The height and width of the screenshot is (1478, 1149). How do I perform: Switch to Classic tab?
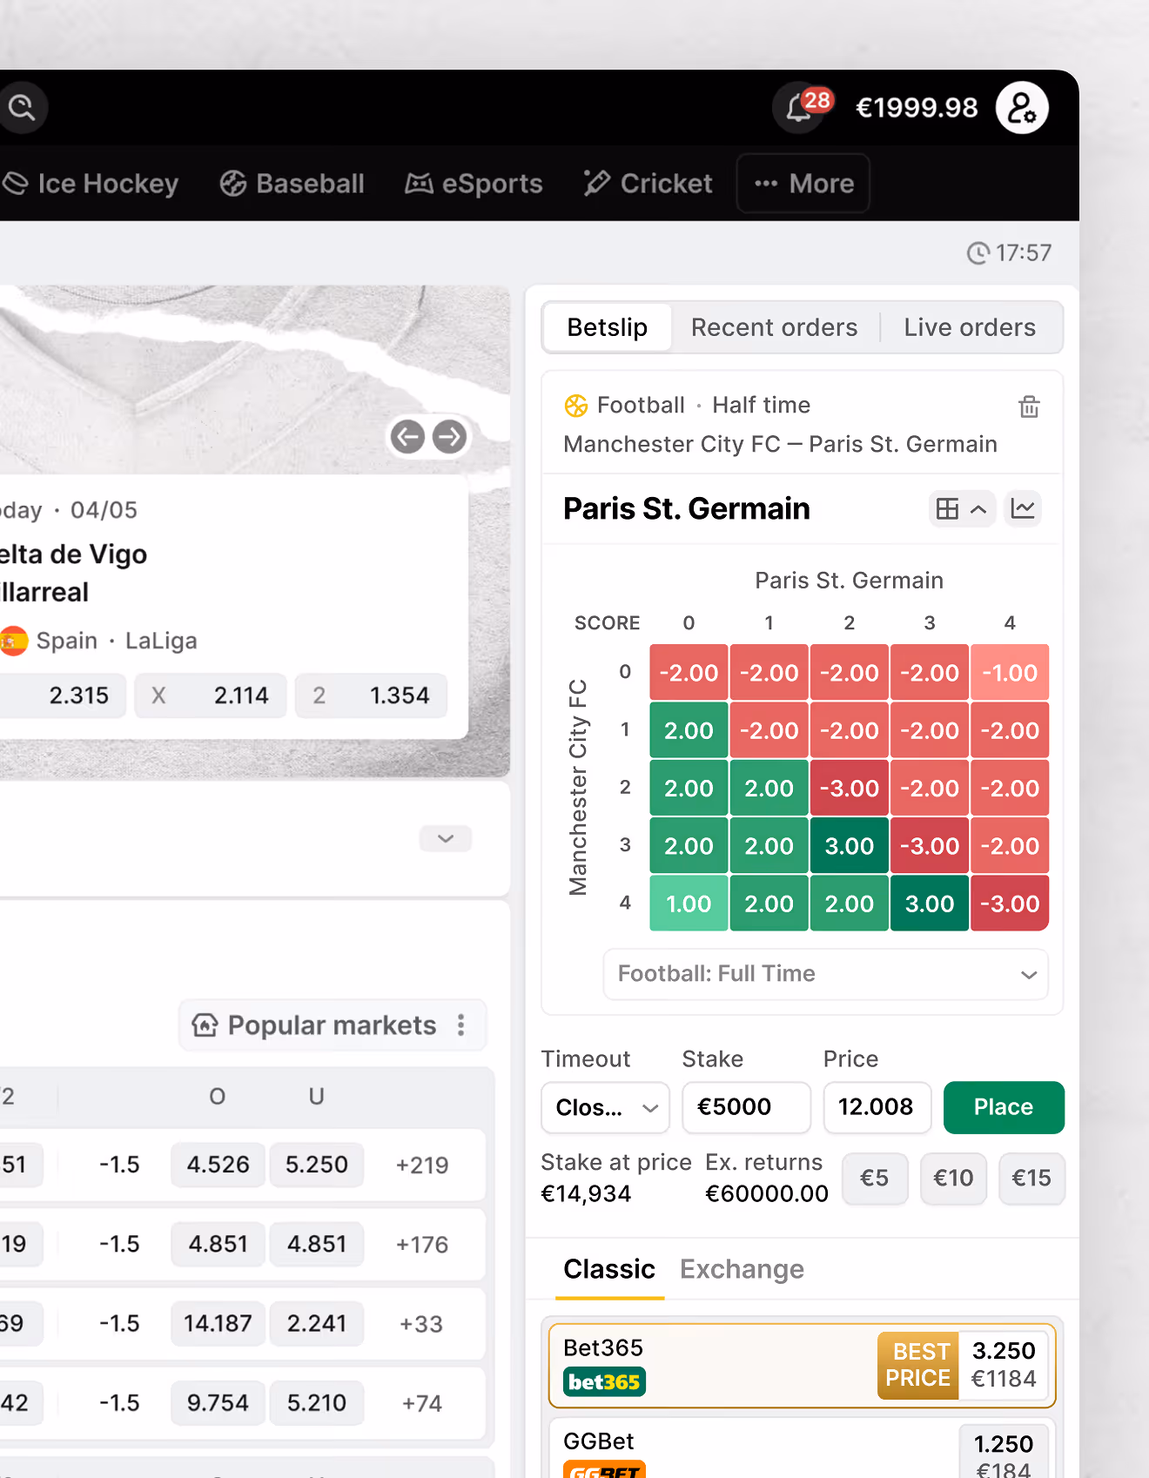coord(609,1270)
